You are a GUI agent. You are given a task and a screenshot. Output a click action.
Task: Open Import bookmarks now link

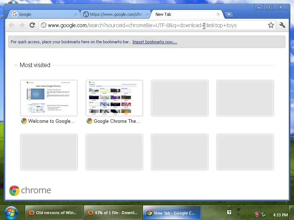tap(155, 42)
